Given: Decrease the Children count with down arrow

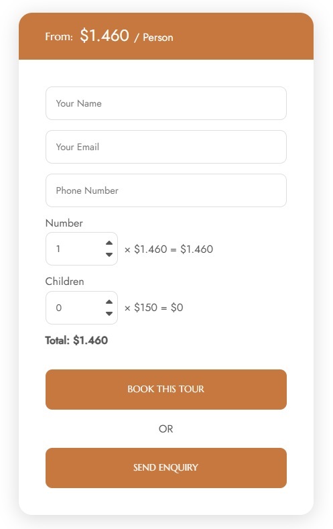Looking at the screenshot, I should [109, 314].
